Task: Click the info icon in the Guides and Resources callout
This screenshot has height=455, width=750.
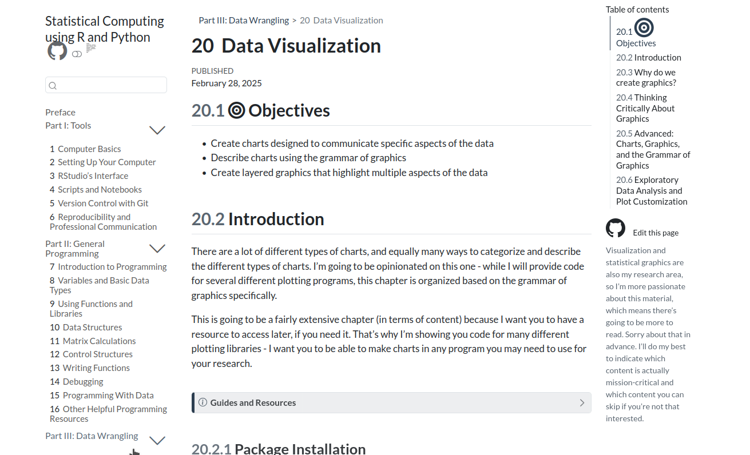Action: pyautogui.click(x=203, y=402)
